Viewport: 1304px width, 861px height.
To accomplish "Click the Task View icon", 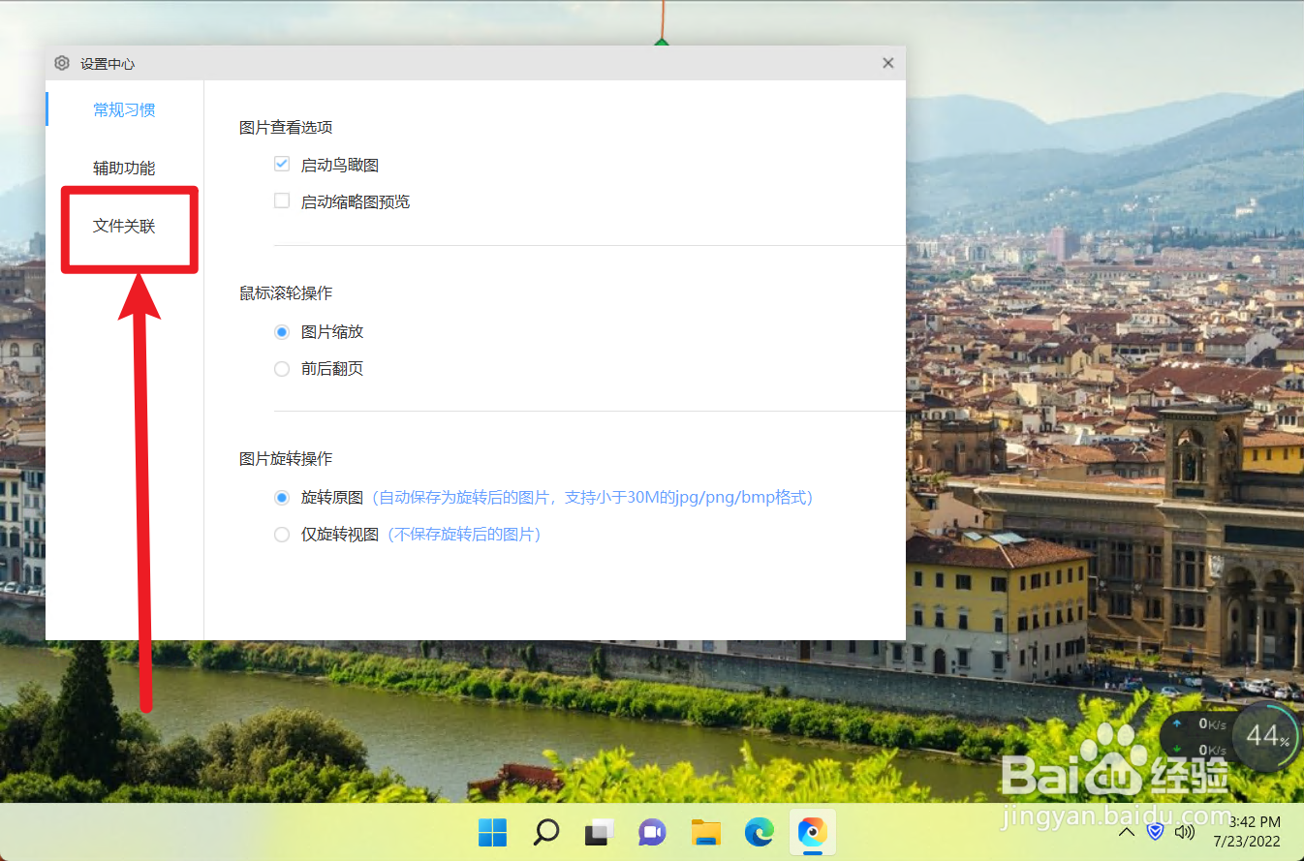I will tap(599, 832).
